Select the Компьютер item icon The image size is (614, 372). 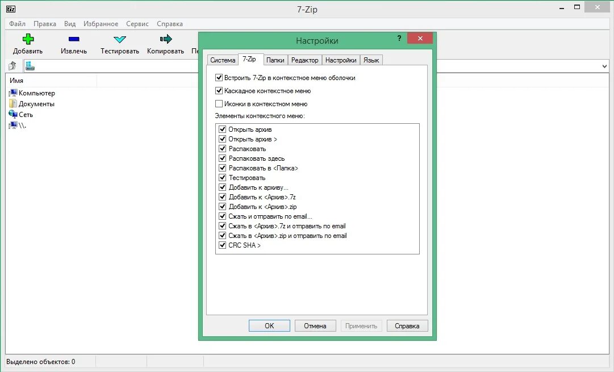pyautogui.click(x=13, y=93)
